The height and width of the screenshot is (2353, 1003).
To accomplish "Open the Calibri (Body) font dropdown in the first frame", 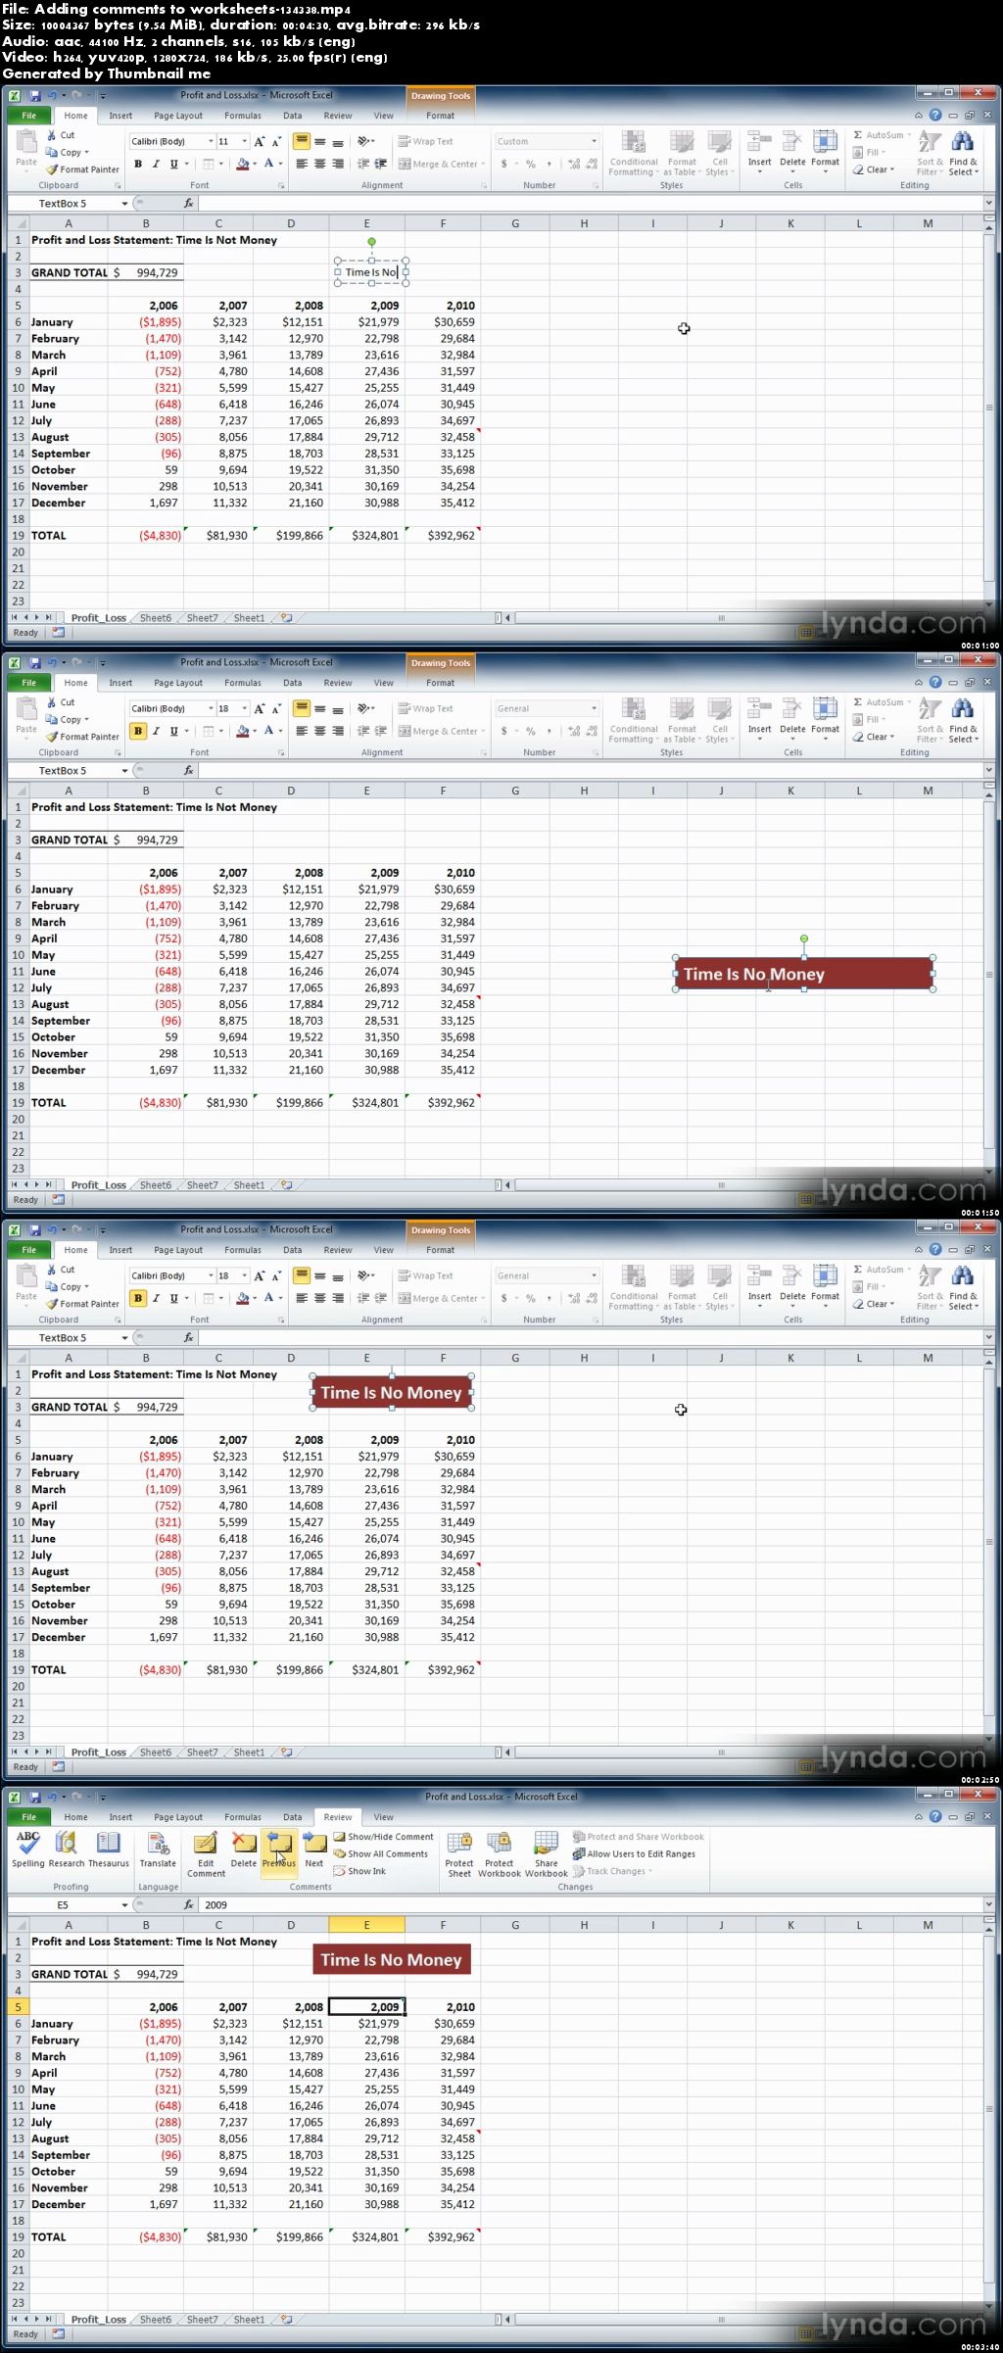I will (x=211, y=142).
